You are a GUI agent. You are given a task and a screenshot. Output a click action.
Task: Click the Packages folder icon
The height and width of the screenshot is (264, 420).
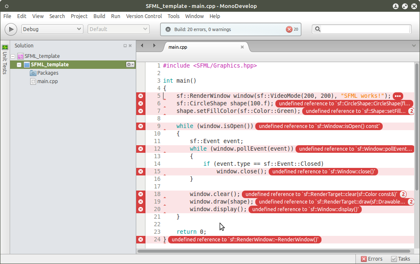tap(33, 73)
